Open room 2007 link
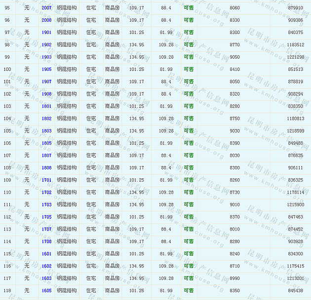Screen dimensions: 311x300 [46, 8]
